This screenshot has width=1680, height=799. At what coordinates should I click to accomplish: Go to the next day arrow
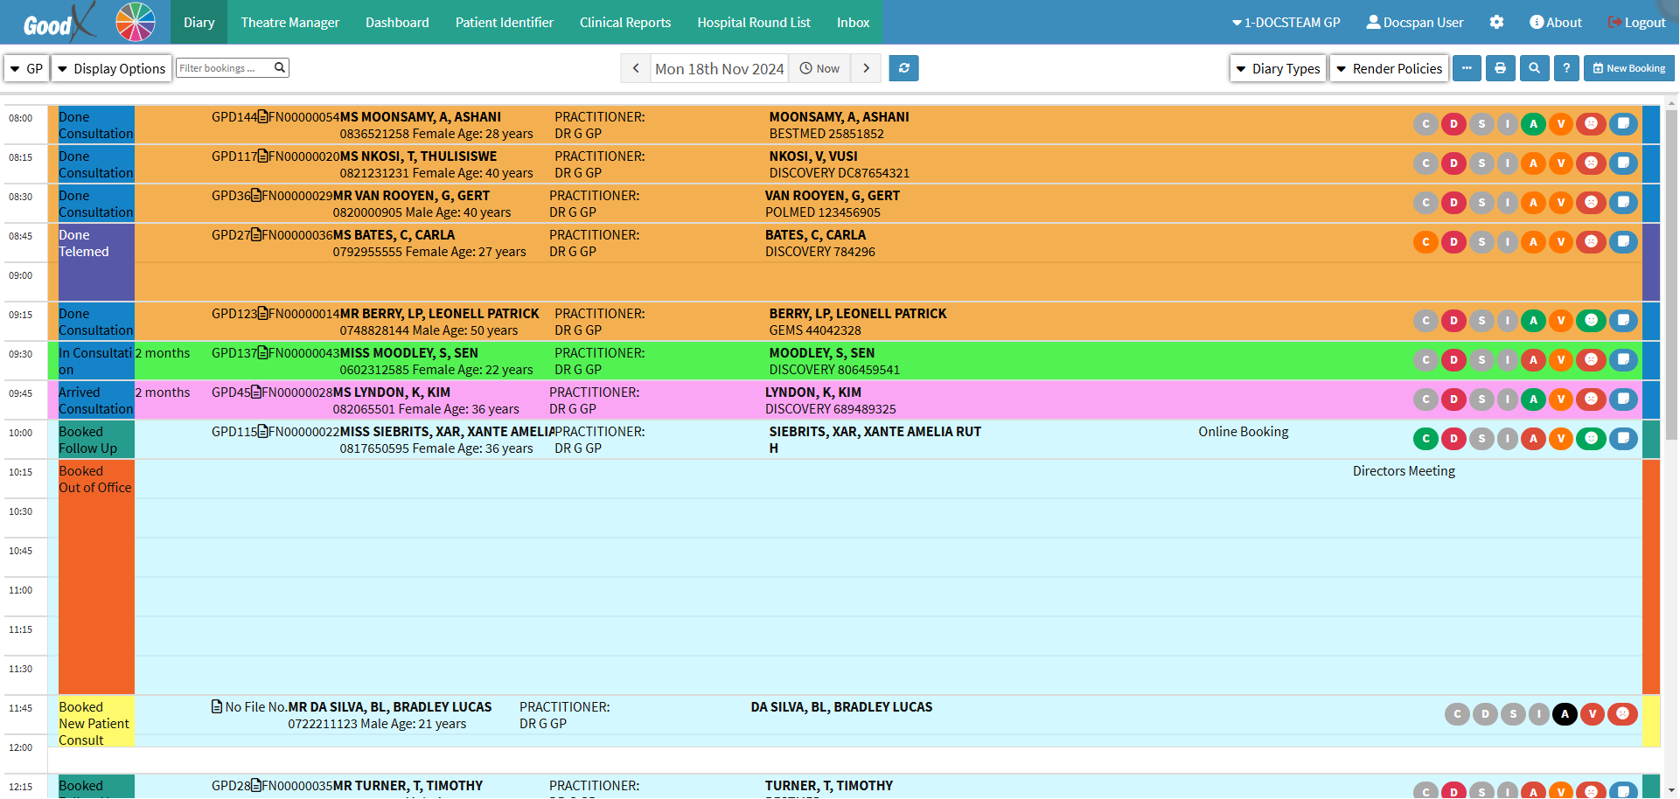pyautogui.click(x=866, y=68)
